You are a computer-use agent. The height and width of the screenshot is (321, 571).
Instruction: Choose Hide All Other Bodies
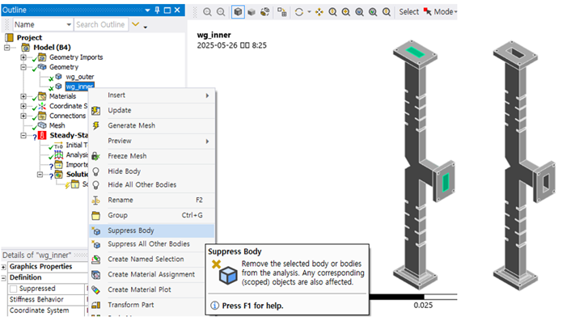[x=151, y=185]
